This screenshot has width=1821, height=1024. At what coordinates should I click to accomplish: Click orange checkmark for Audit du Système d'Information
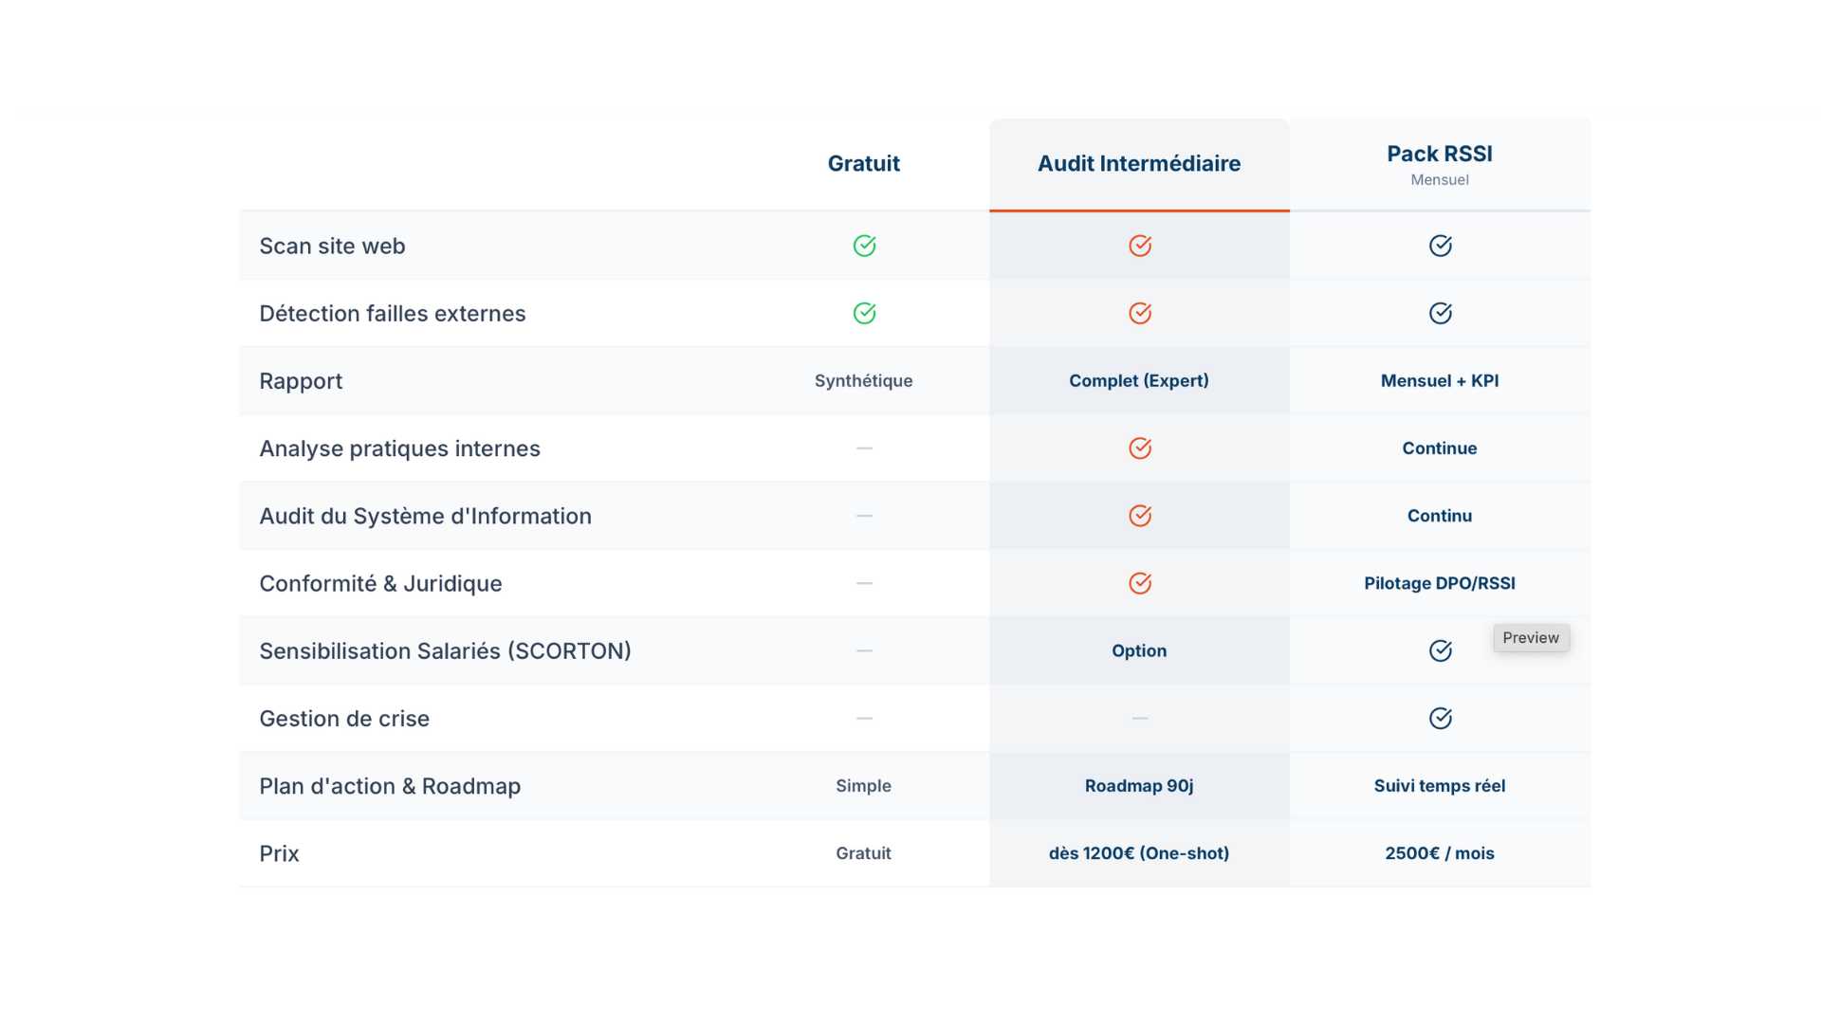[x=1139, y=516]
